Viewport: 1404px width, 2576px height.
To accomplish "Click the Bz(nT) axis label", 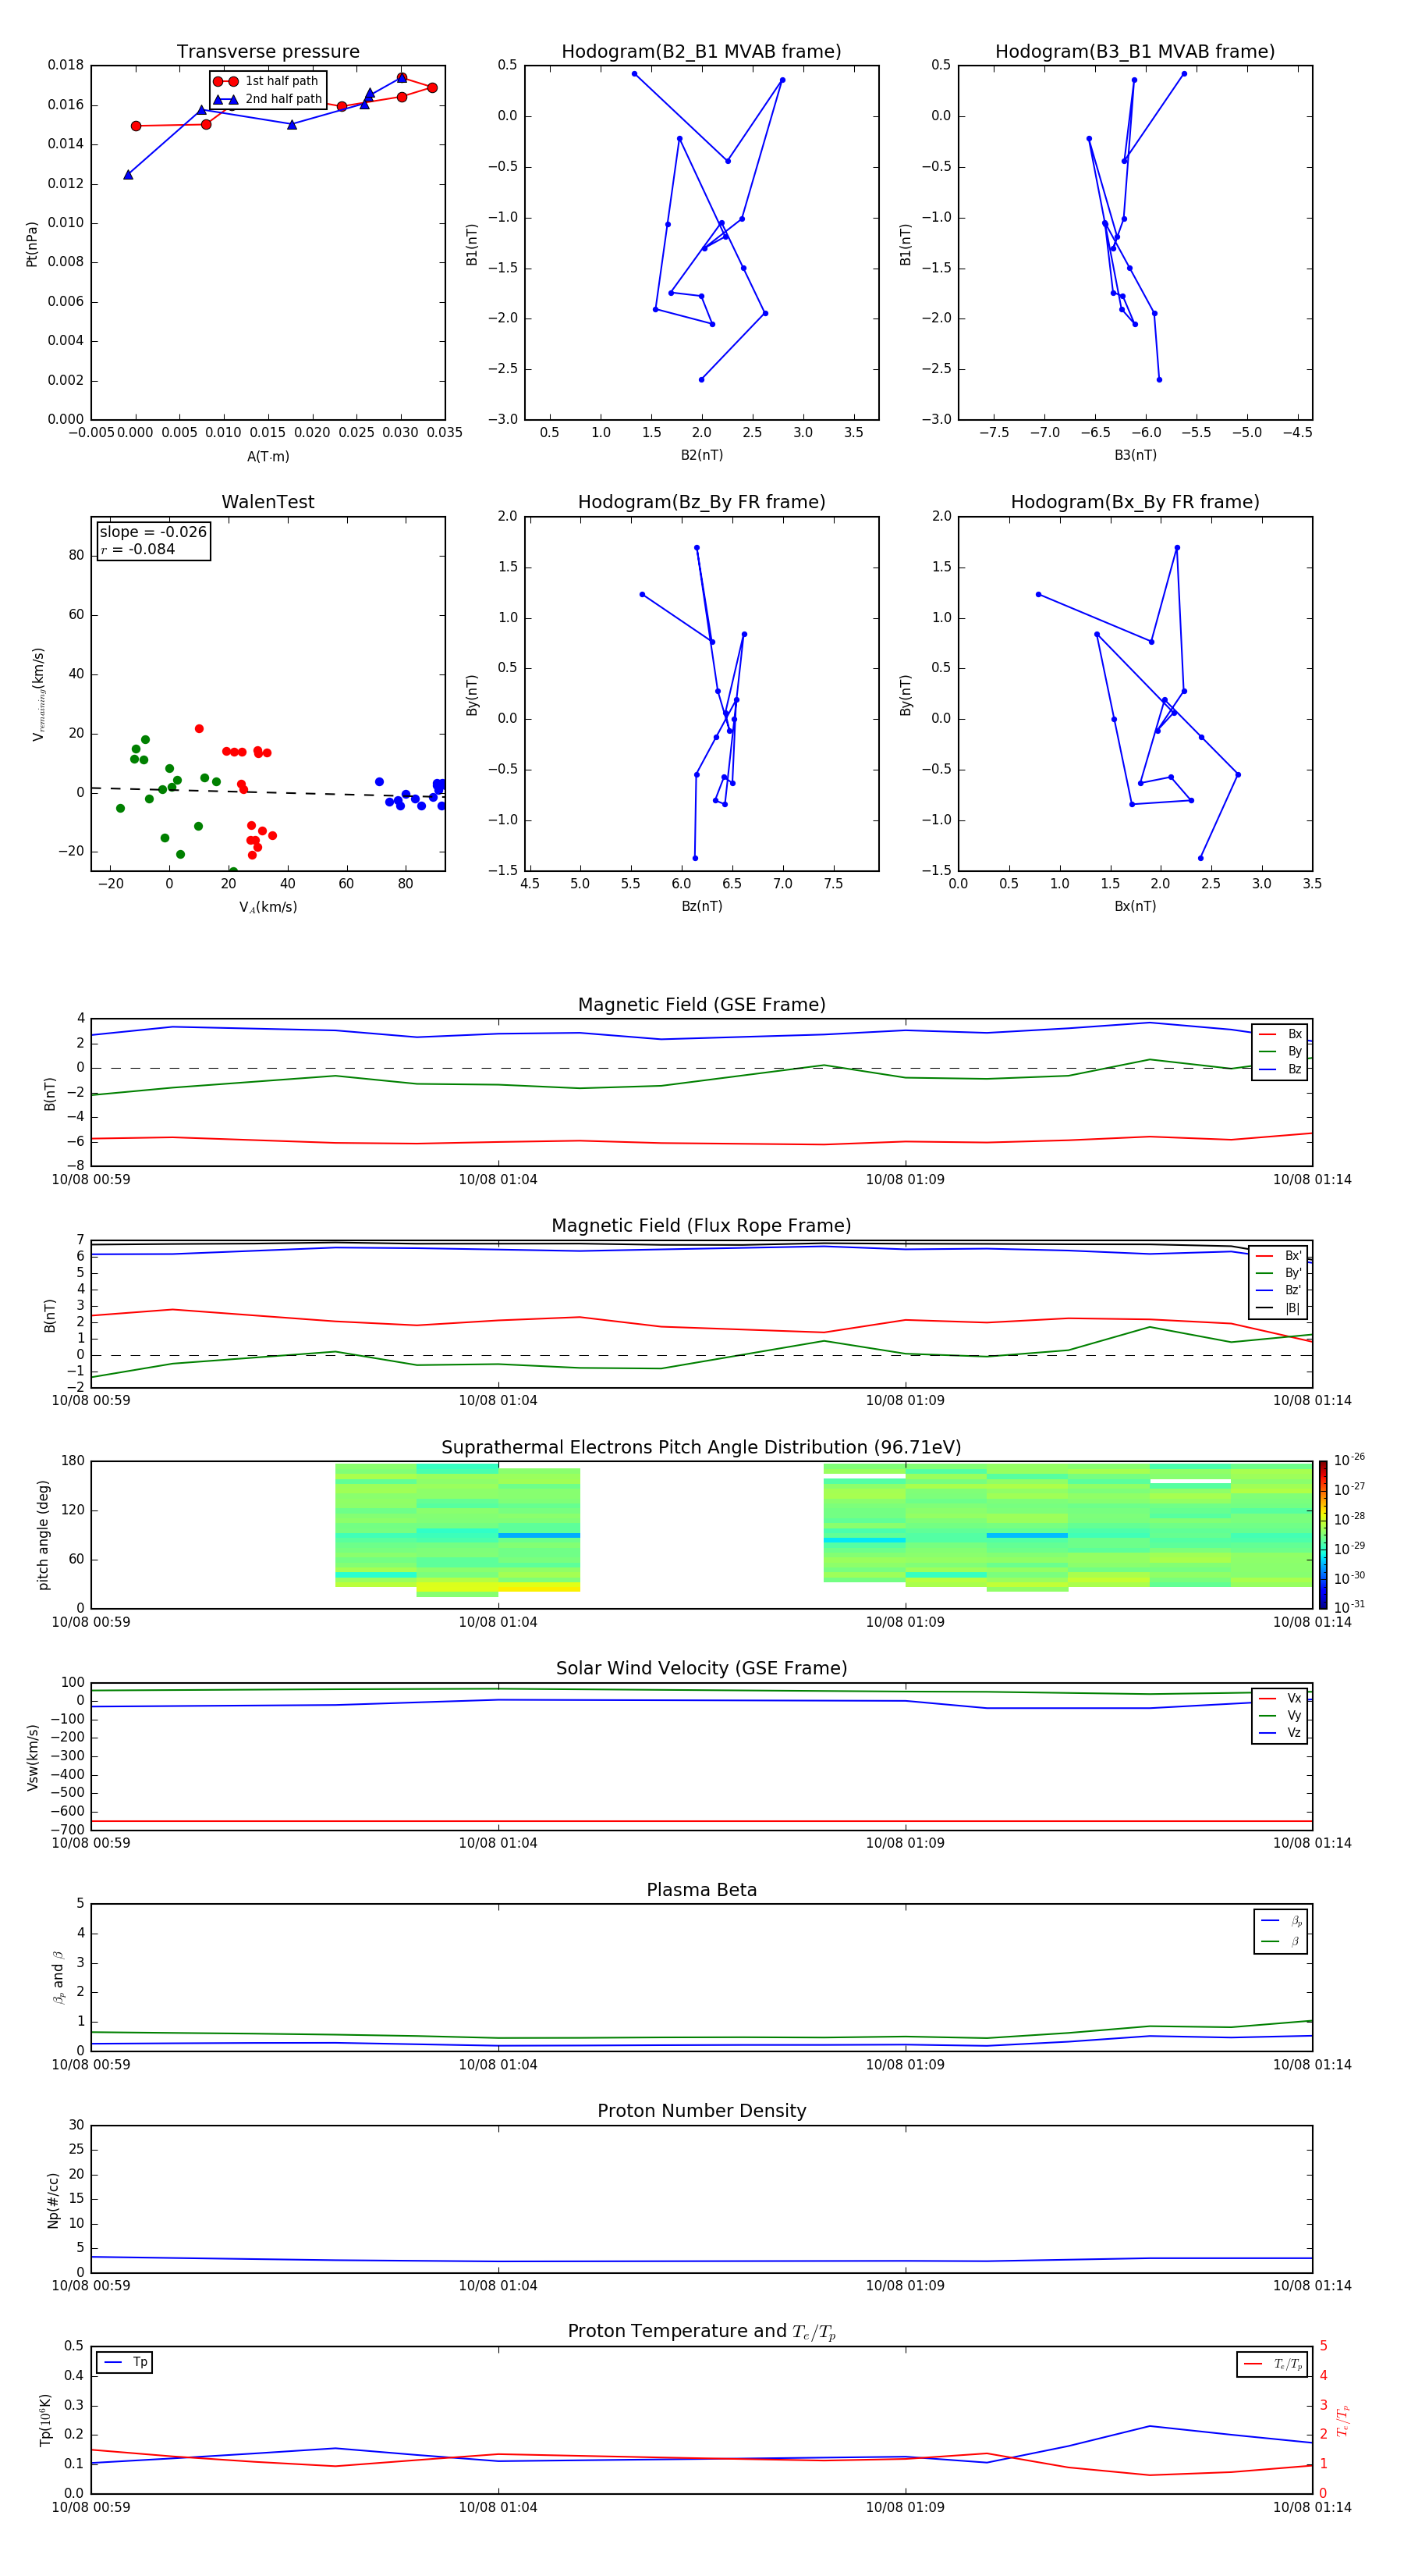I will [701, 907].
